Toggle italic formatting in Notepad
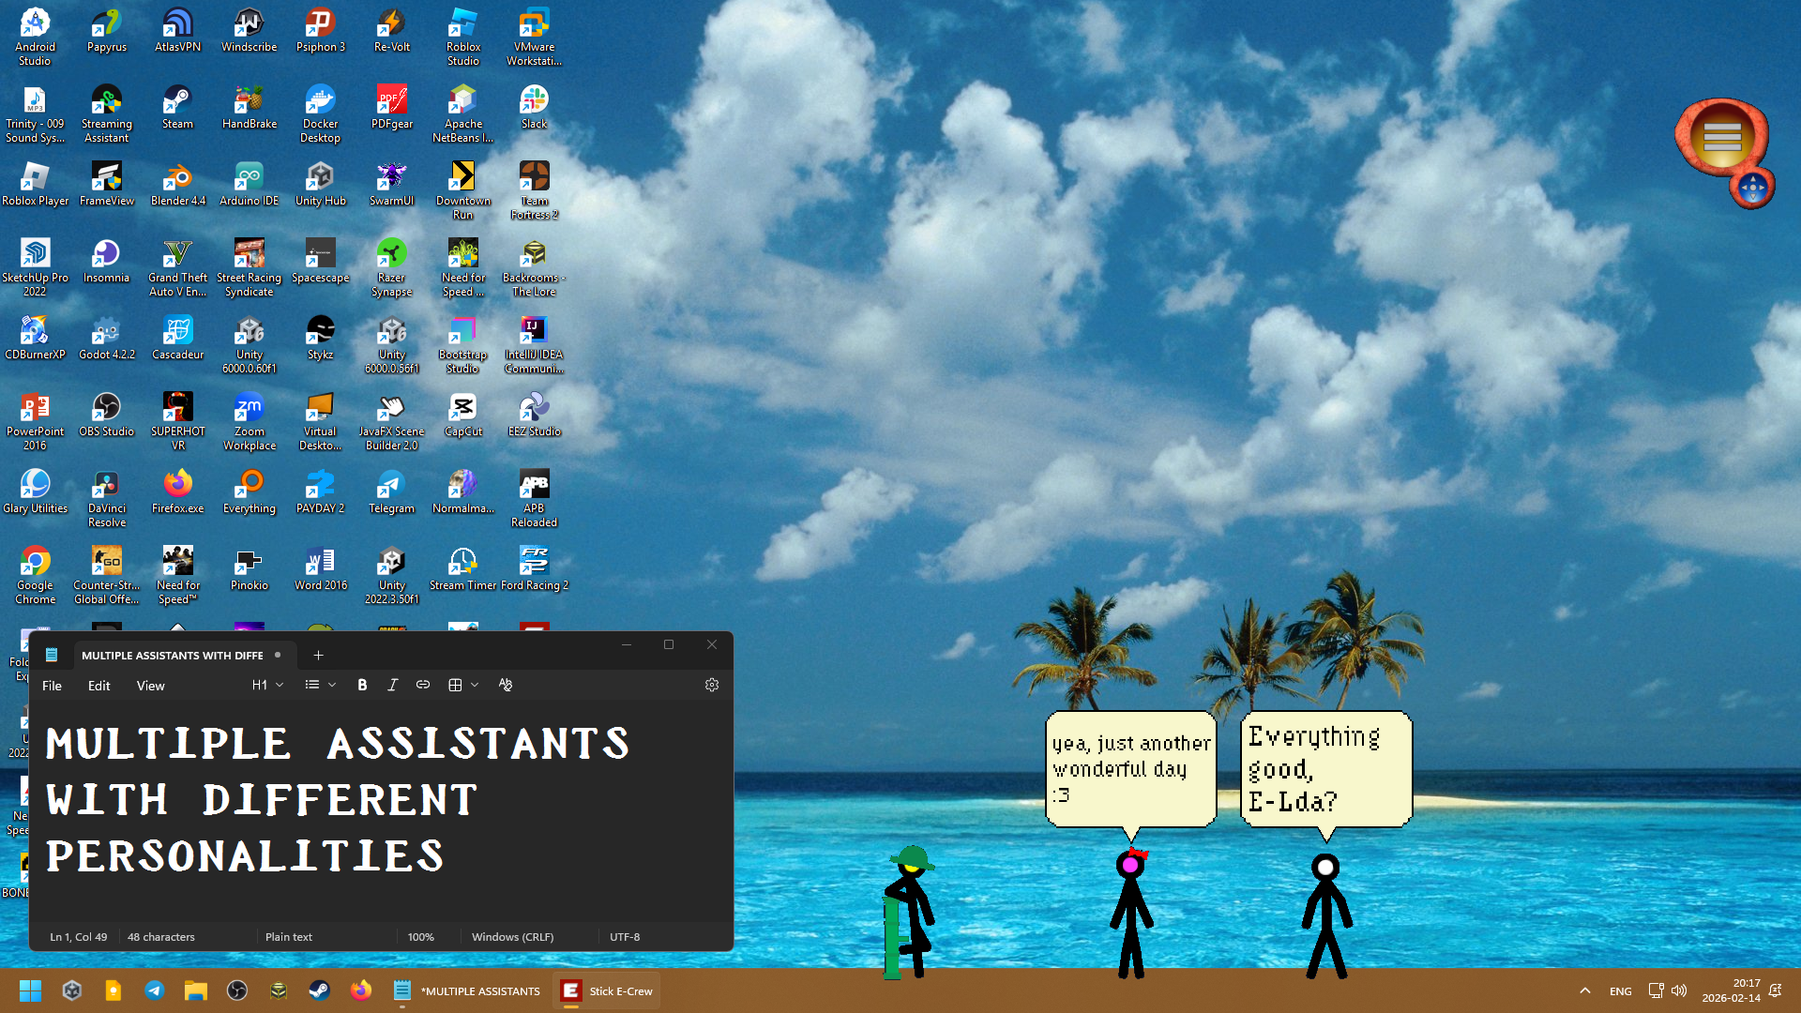The width and height of the screenshot is (1801, 1013). (x=393, y=686)
